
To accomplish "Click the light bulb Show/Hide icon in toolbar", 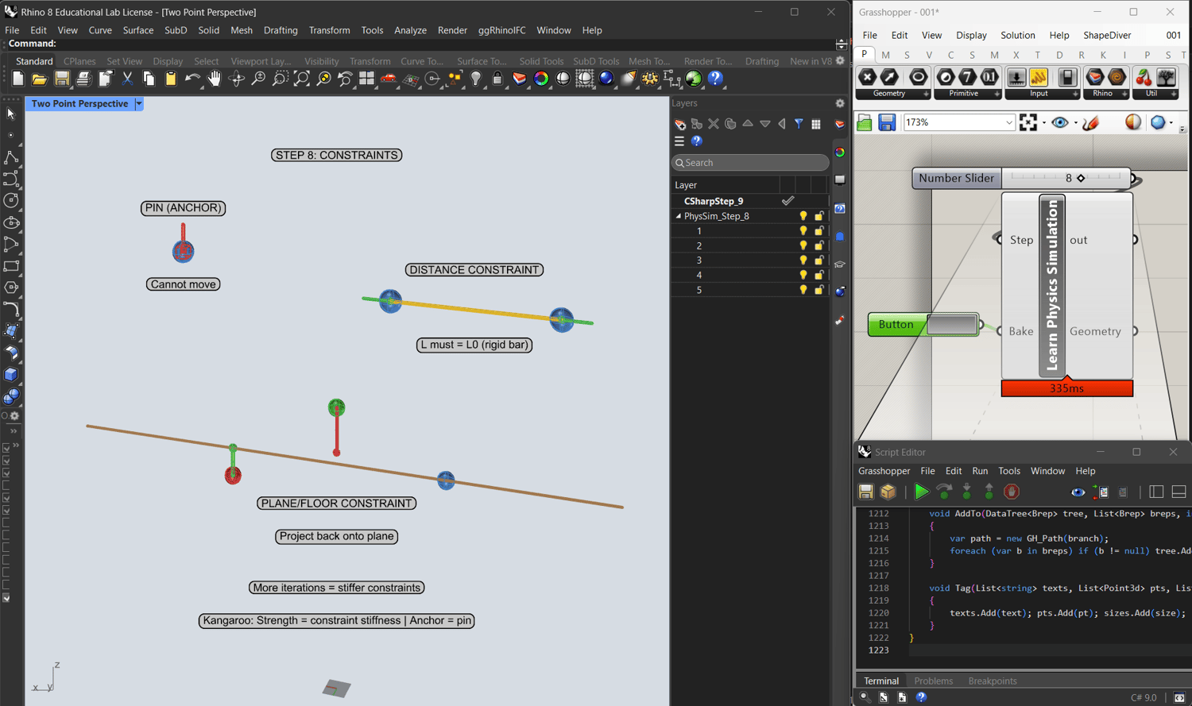I will point(476,79).
